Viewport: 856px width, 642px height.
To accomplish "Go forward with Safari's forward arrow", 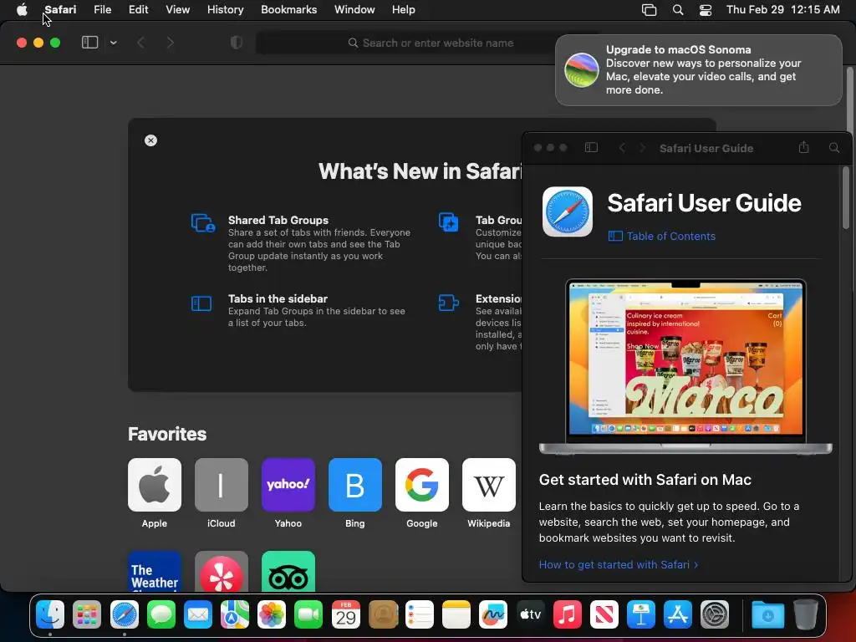I will click(x=170, y=43).
